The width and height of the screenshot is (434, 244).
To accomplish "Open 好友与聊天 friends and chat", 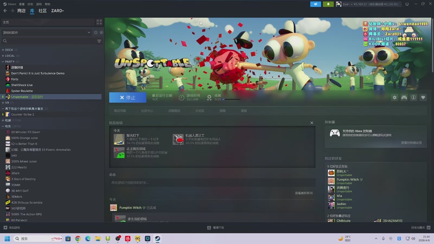I will 420,228.
